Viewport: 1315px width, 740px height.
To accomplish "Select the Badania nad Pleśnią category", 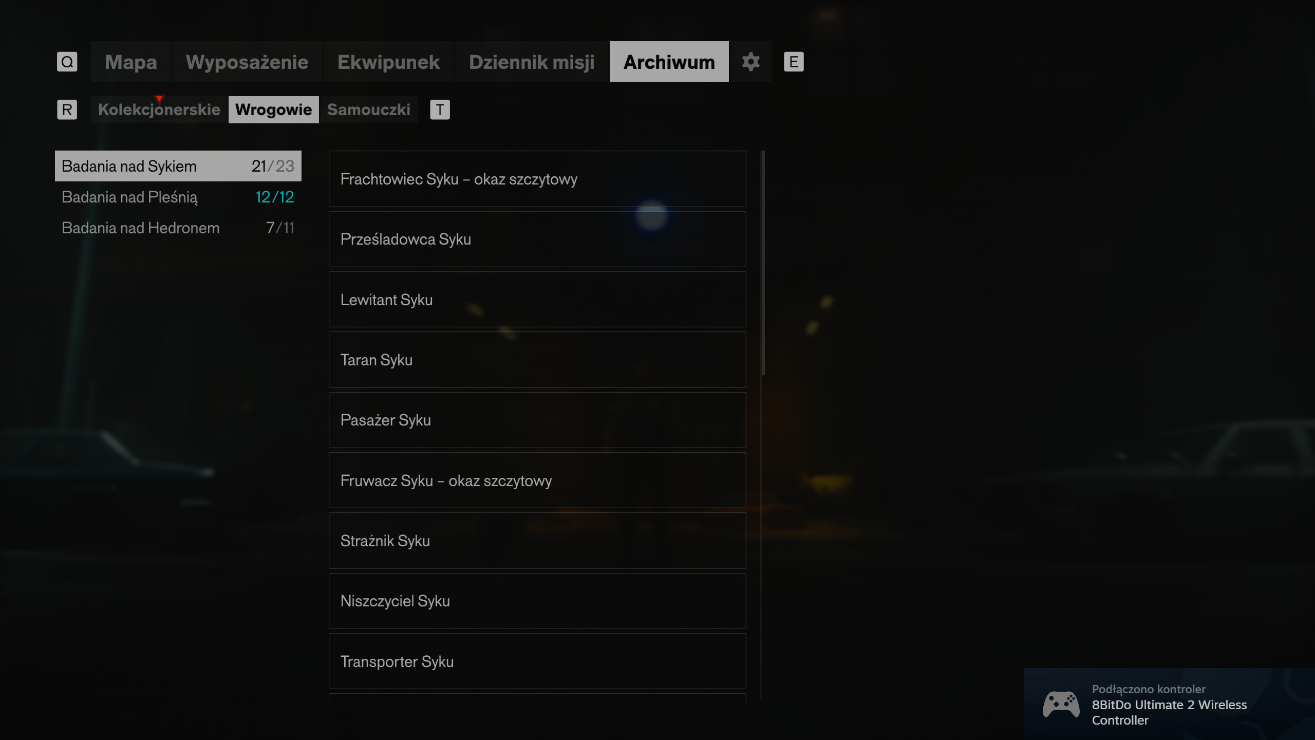I will point(178,197).
